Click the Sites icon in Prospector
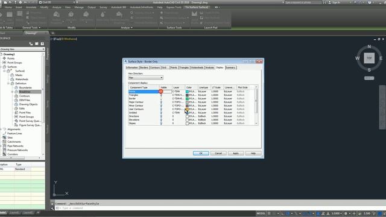 [4, 137]
